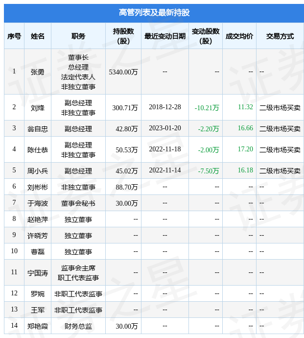Click 二级市场买卖 in 翁自忠's row

pyautogui.click(x=280, y=129)
